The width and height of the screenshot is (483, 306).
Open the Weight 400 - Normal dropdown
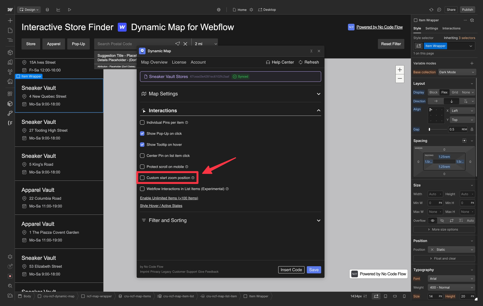click(x=451, y=287)
